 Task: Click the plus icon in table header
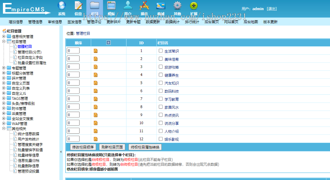[109, 43]
